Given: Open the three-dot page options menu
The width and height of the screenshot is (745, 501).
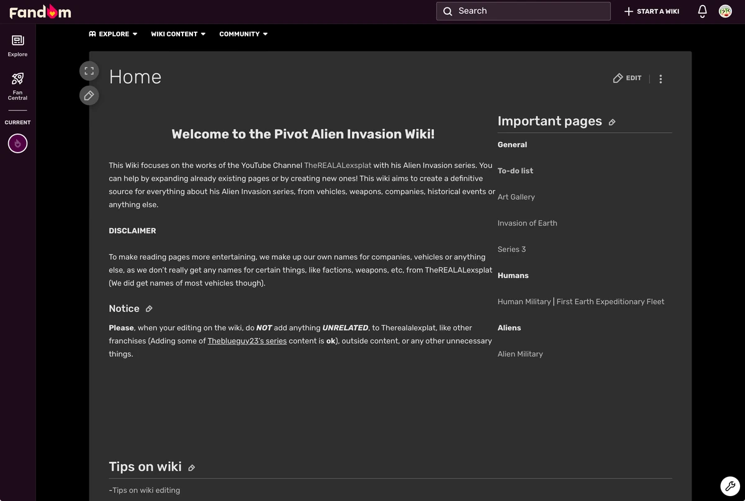Looking at the screenshot, I should tap(660, 79).
